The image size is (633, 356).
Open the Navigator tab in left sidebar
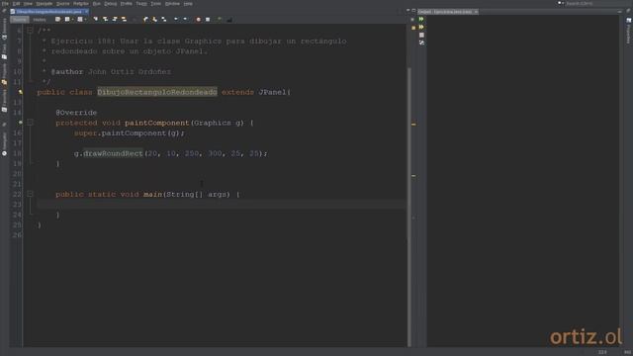(x=4, y=144)
